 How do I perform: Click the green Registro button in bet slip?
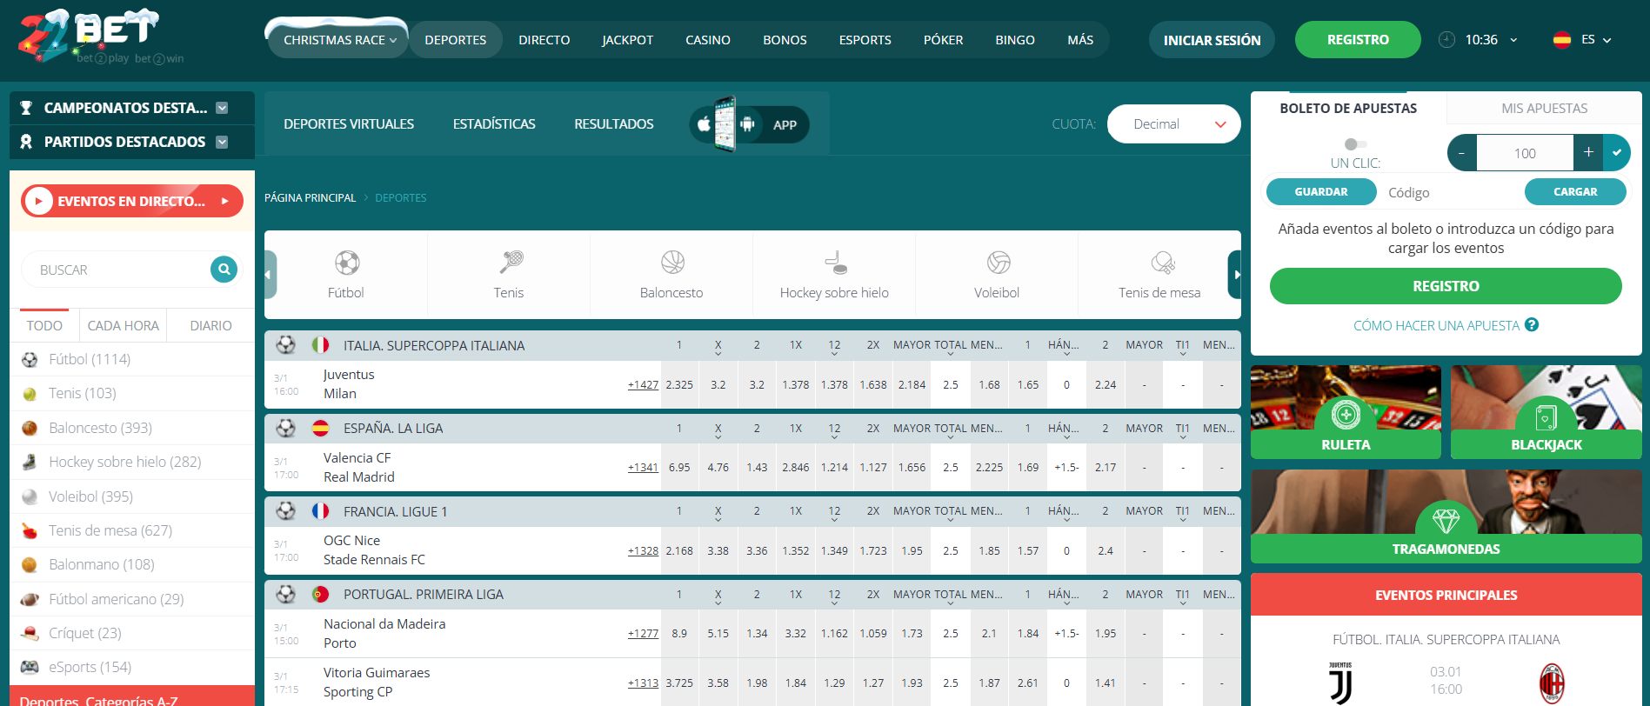1446,286
